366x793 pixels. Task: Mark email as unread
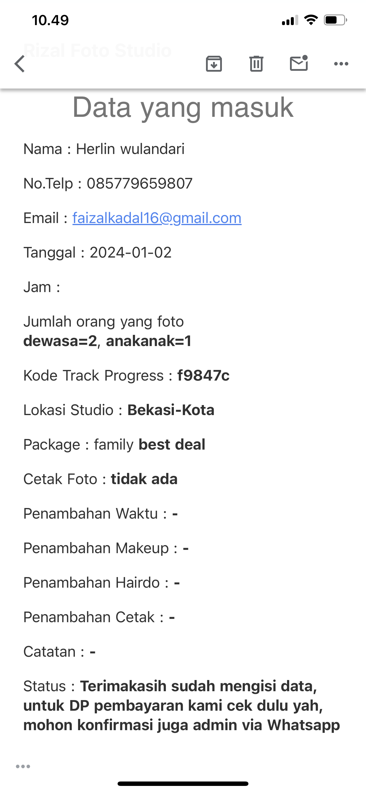pos(299,63)
